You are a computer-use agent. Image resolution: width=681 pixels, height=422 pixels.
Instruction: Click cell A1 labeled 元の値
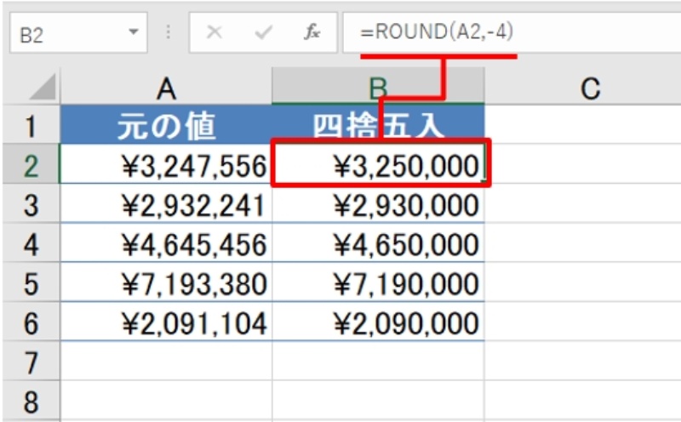pyautogui.click(x=166, y=126)
